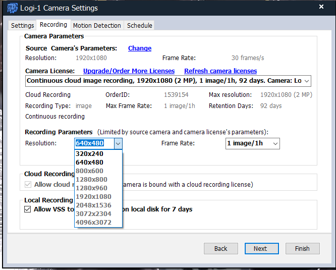Close the Camera Settings dialog

pyautogui.click(x=321, y=7)
